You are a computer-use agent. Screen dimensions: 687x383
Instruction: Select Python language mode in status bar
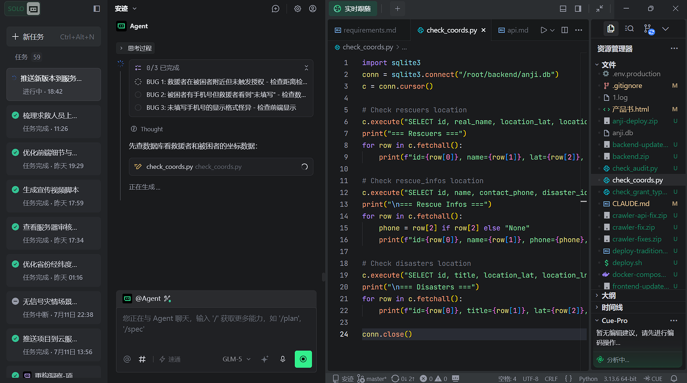point(588,379)
